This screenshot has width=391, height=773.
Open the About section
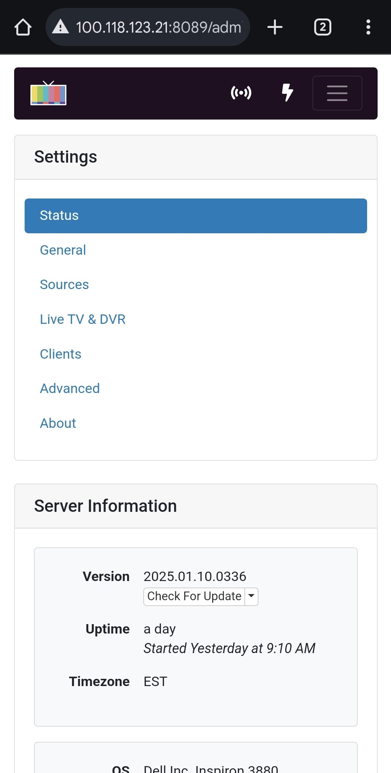point(58,423)
